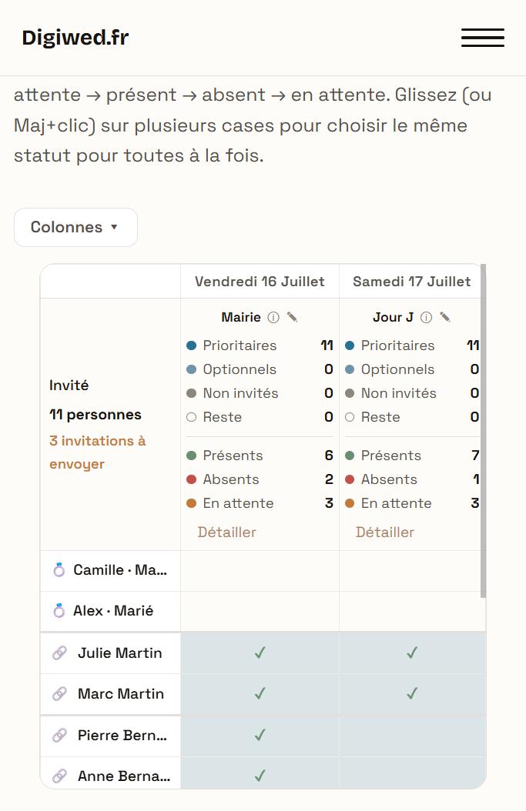The height and width of the screenshot is (811, 526).
Task: Click link icon beside Anne Berna...
Action: coord(59,776)
